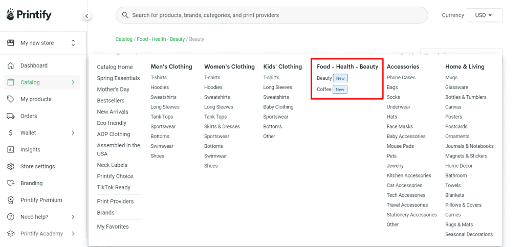The image size is (524, 247).
Task: Open Spring Essentials collection
Action: point(118,78)
